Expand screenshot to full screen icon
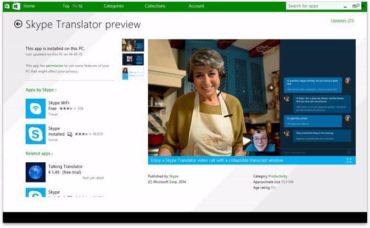Screen dimensions: 370x228 coord(349,161)
